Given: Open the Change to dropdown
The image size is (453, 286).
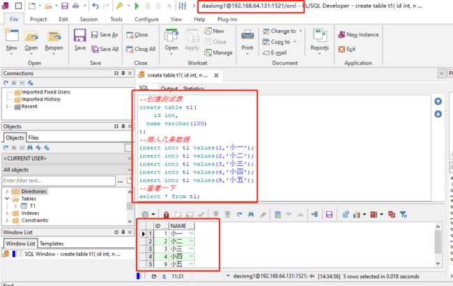Looking at the screenshot, I should coord(300,31).
